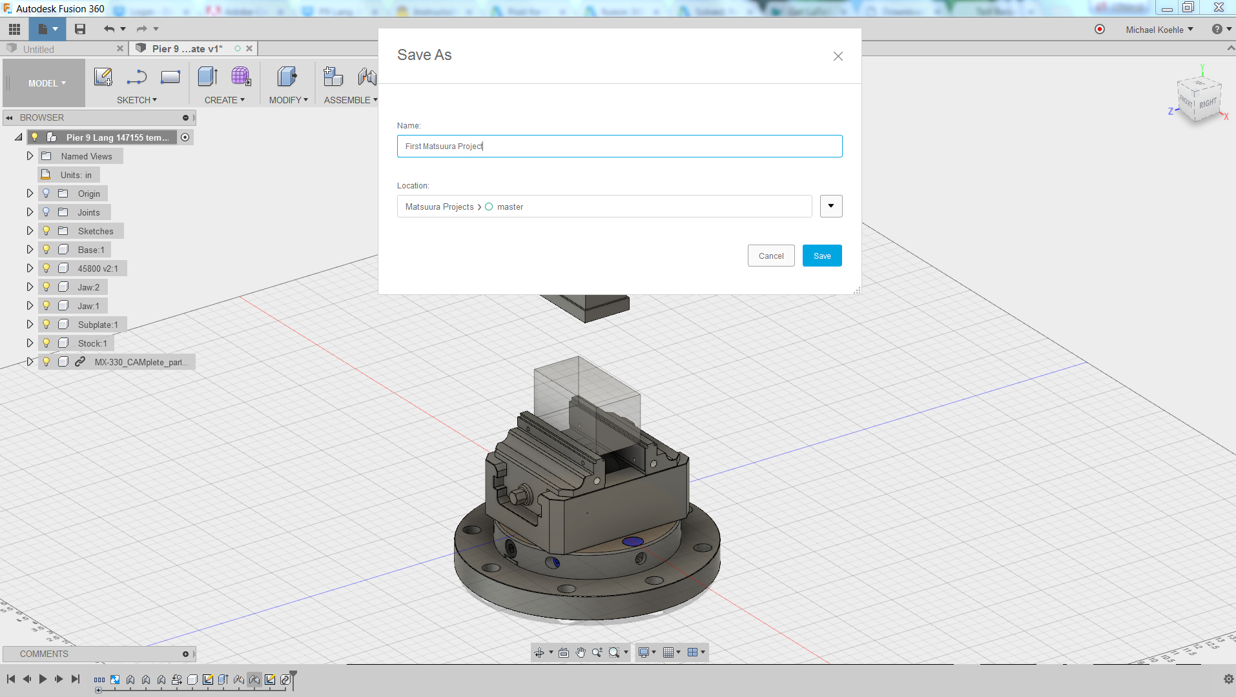This screenshot has width=1236, height=697.
Task: Toggle visibility of Origin folder
Action: [46, 194]
